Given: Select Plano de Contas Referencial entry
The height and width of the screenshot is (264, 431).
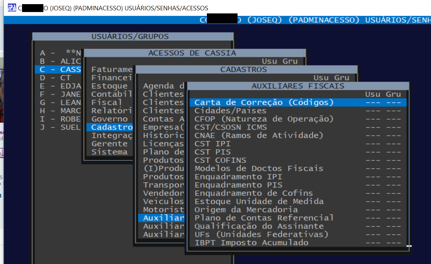Looking at the screenshot, I should click(264, 218).
